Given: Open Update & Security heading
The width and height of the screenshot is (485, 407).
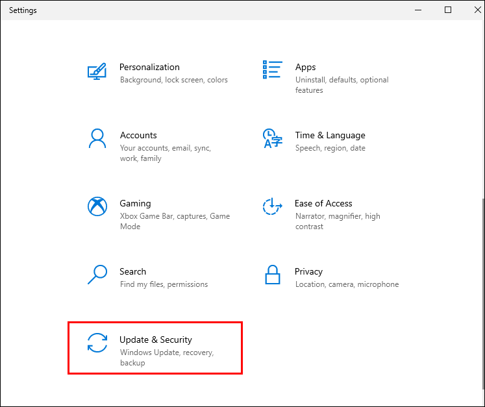Looking at the screenshot, I should point(156,339).
